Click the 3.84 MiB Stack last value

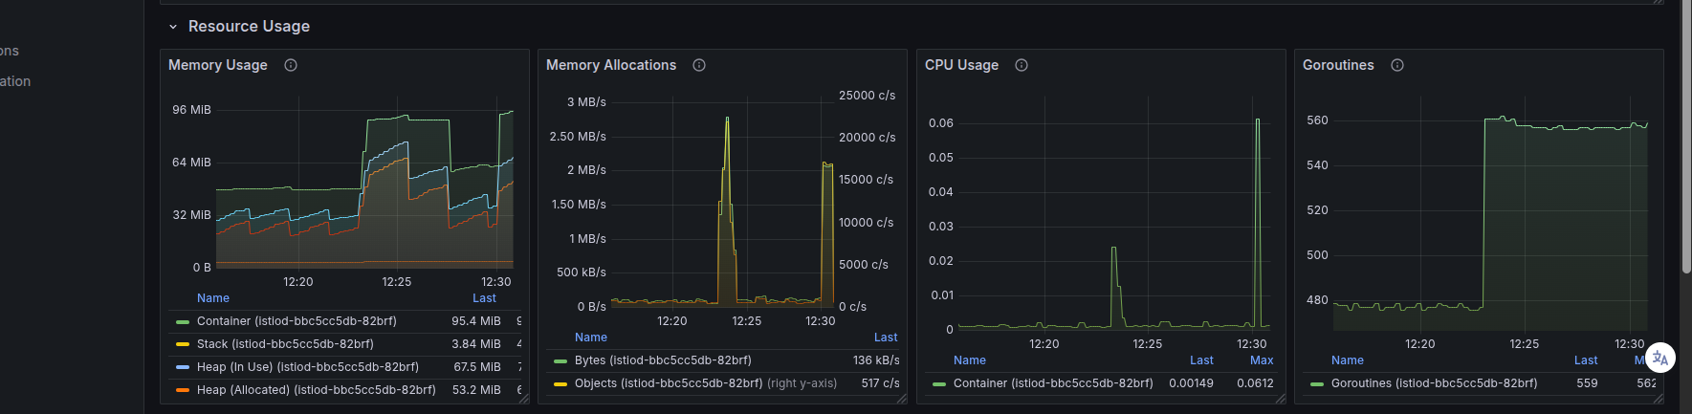tap(476, 344)
